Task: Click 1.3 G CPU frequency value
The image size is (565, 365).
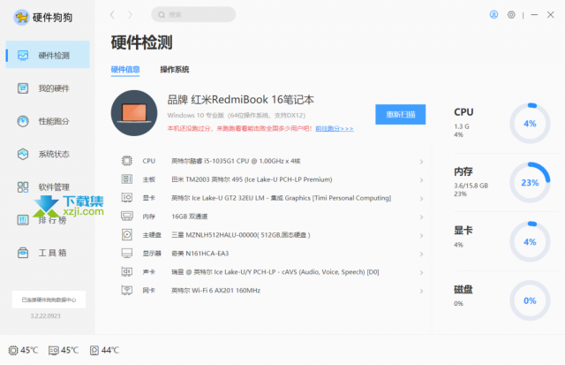Action: [461, 126]
